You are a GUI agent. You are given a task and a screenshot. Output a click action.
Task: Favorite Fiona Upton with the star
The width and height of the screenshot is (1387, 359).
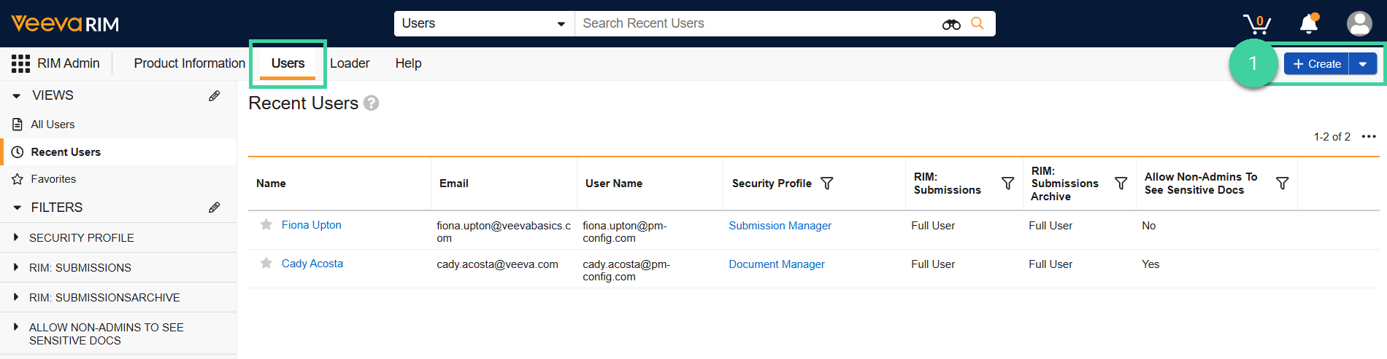pyautogui.click(x=266, y=224)
